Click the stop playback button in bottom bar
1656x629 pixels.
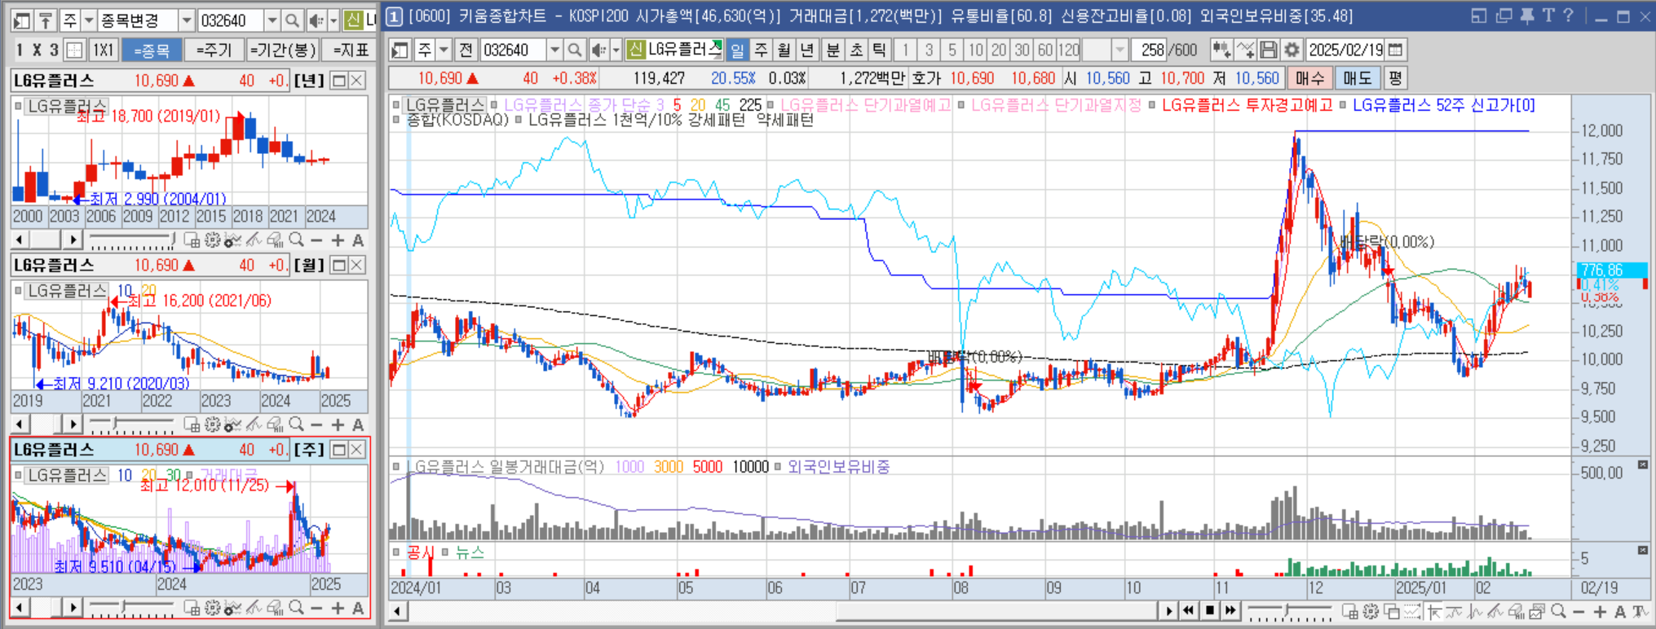(x=1210, y=610)
